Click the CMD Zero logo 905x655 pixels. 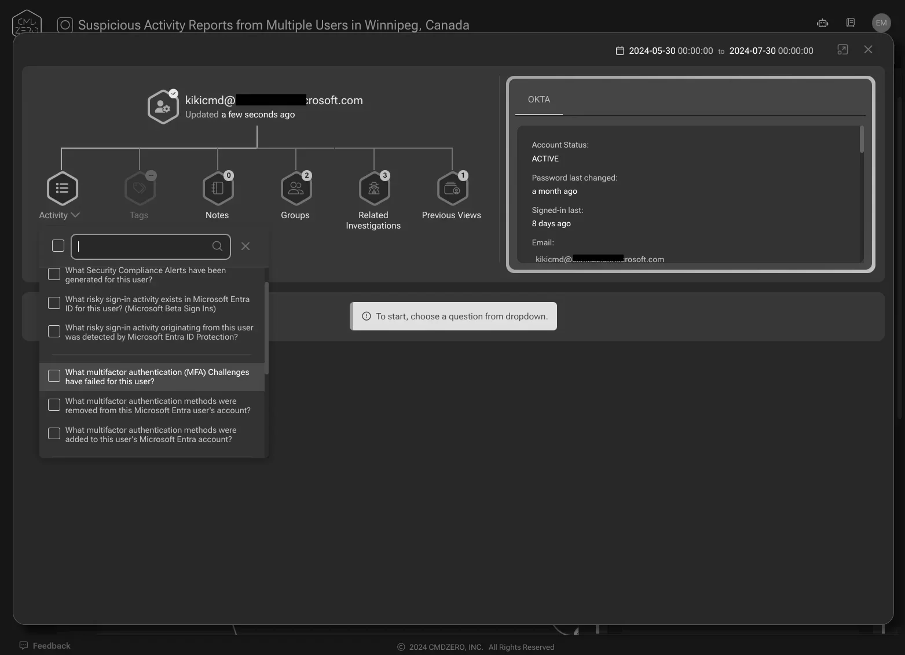pyautogui.click(x=27, y=23)
